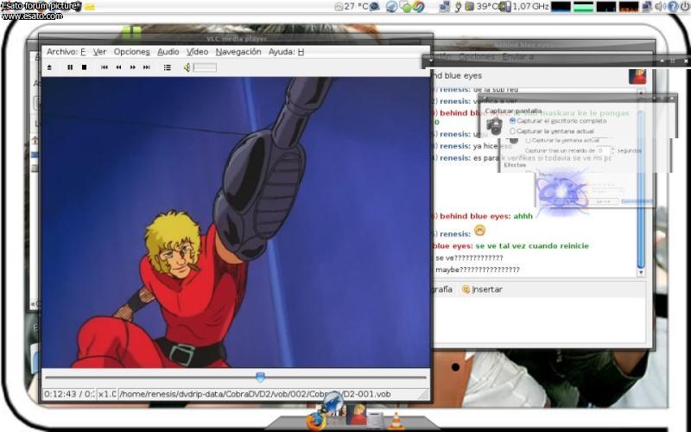Launch Firefox from the dock
This screenshot has height=432, width=691.
(x=315, y=421)
